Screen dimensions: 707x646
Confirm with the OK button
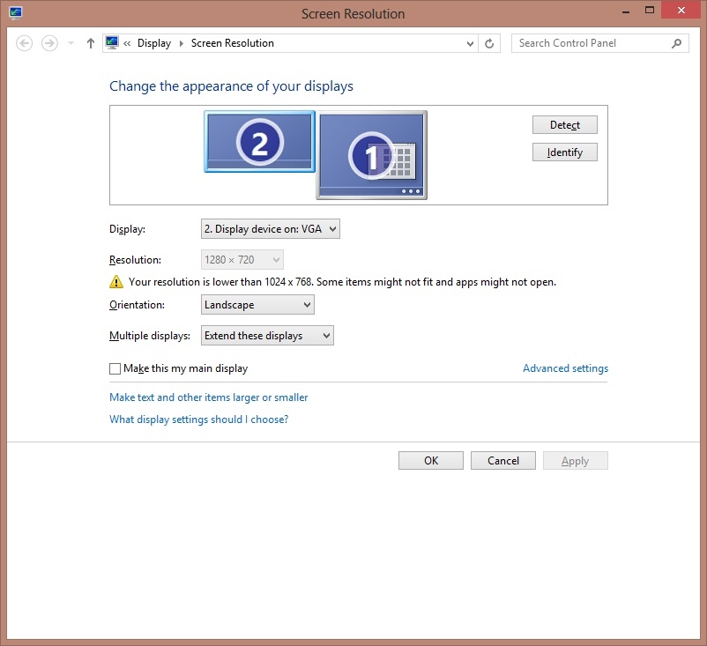coord(430,461)
